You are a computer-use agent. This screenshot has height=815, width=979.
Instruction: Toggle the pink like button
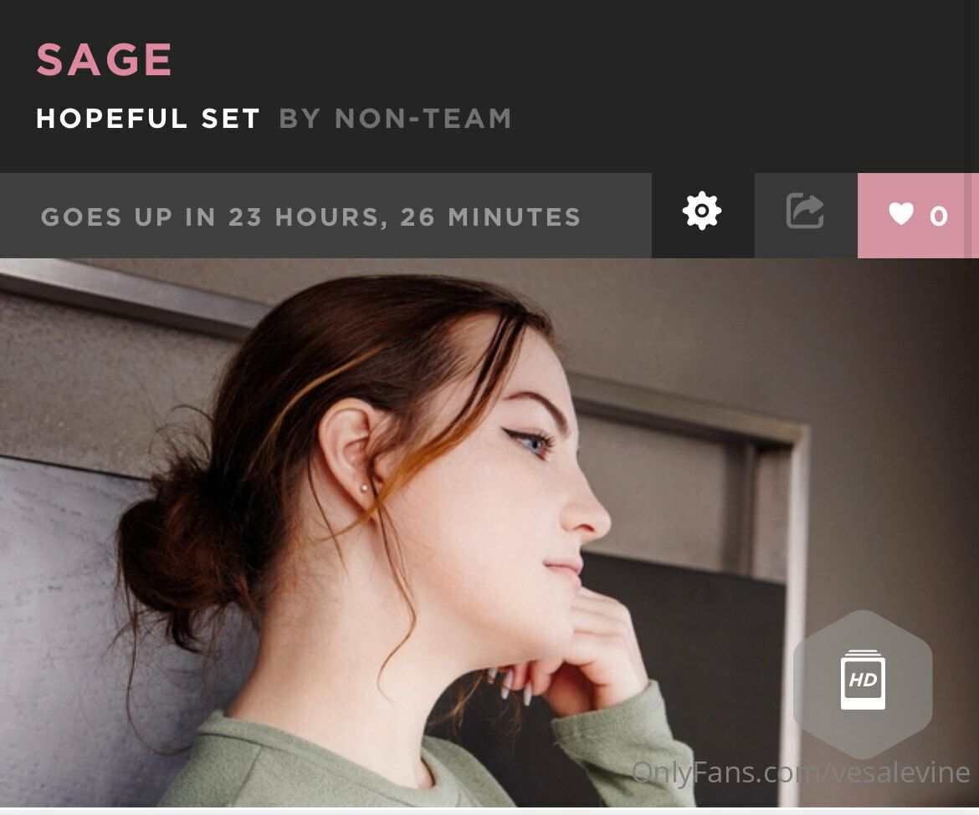[911, 215]
